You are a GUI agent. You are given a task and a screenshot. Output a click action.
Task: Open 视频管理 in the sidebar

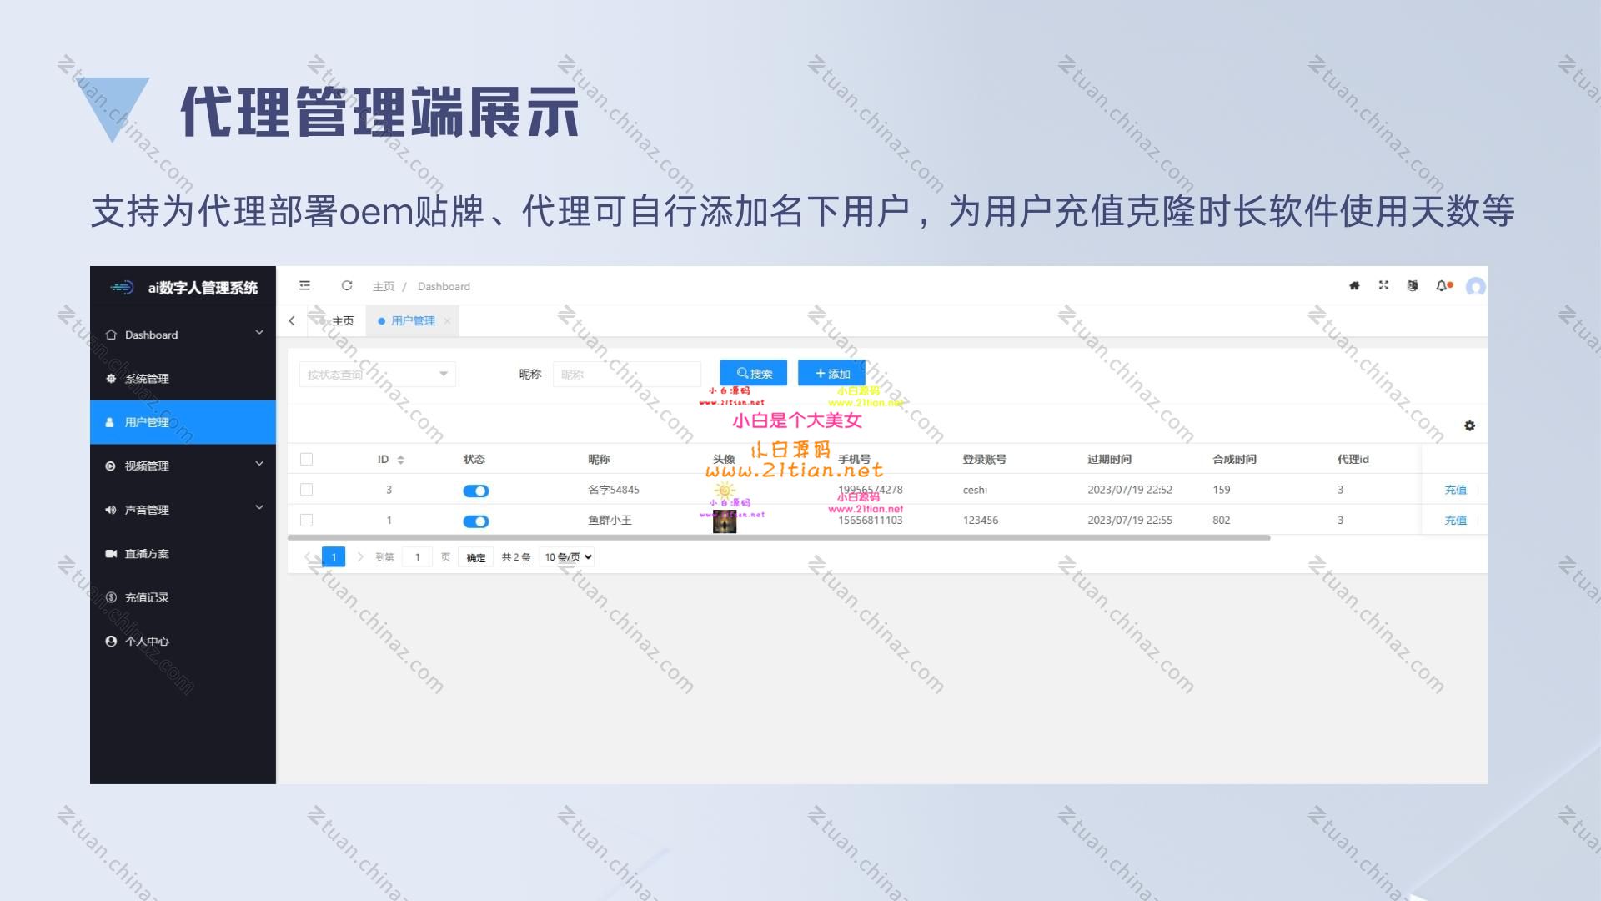click(x=183, y=466)
